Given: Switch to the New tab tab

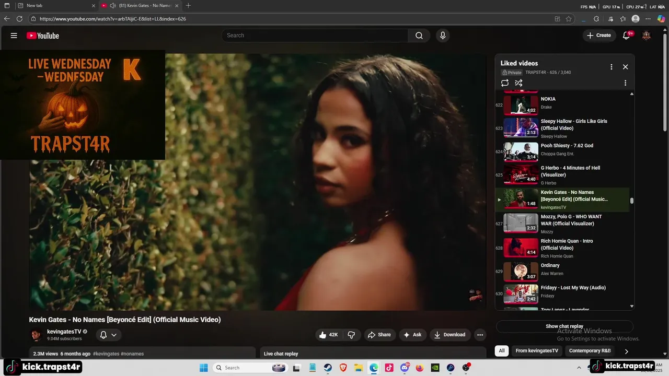Looking at the screenshot, I should point(56,6).
